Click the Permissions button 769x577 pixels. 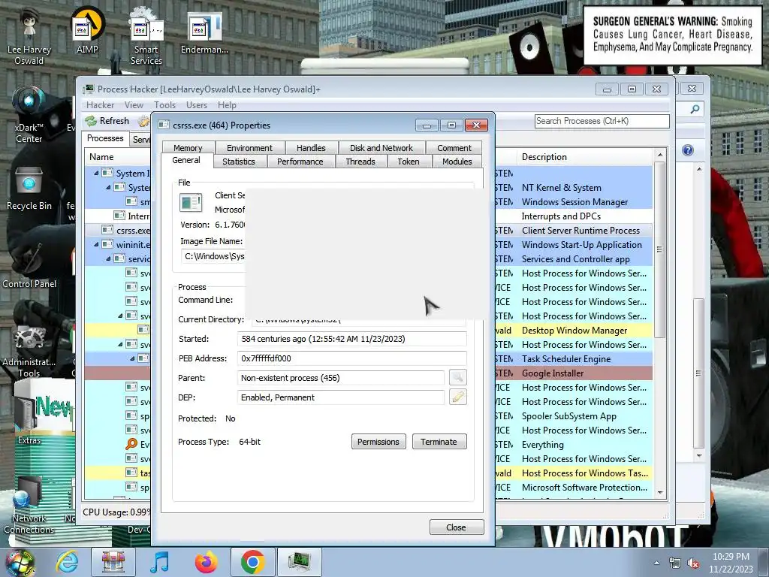(x=378, y=442)
